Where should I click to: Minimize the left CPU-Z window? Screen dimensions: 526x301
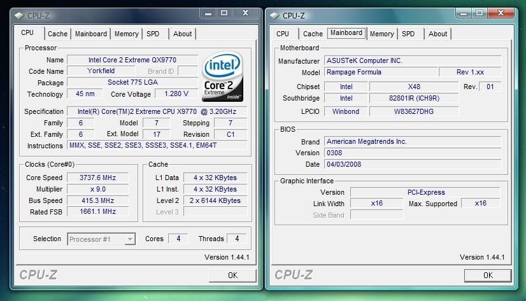tap(208, 13)
